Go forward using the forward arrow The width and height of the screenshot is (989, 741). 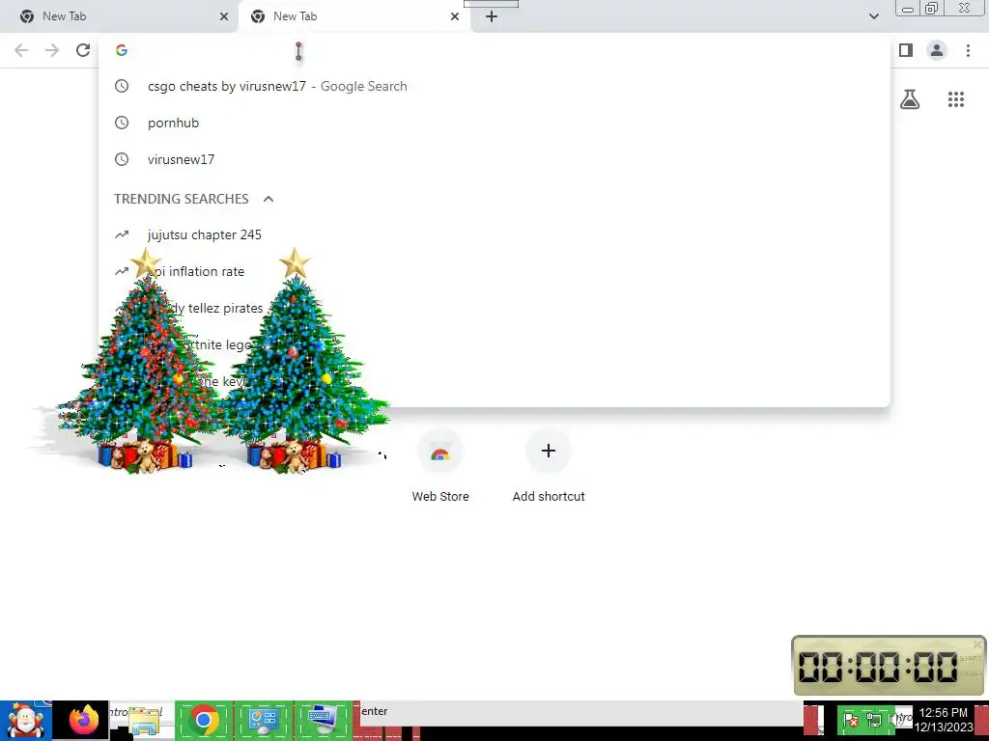click(x=52, y=50)
